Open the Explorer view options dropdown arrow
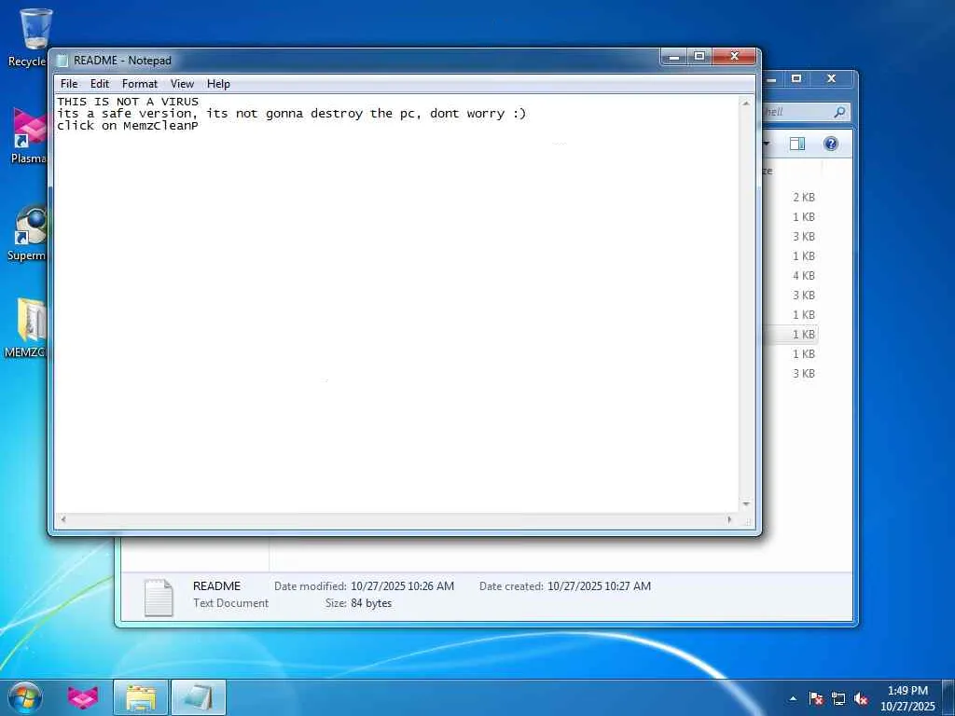955x716 pixels. 767,144
